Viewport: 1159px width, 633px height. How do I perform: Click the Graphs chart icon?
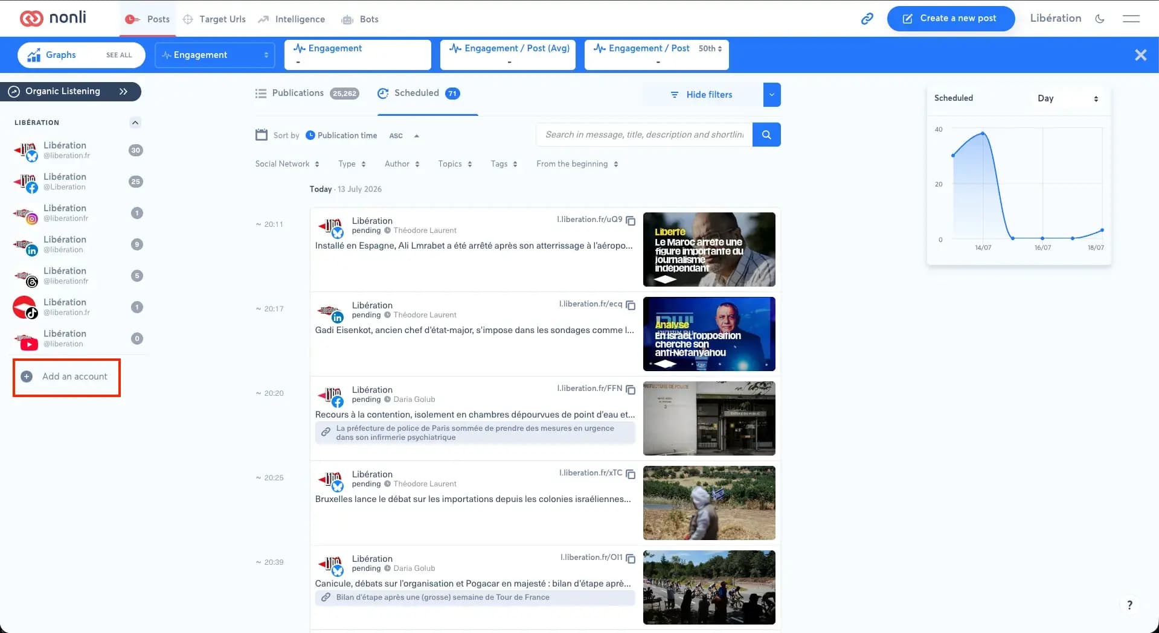[34, 55]
